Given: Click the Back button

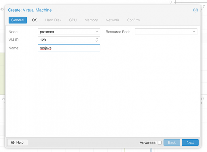Looking at the screenshot, I should pyautogui.click(x=172, y=143).
